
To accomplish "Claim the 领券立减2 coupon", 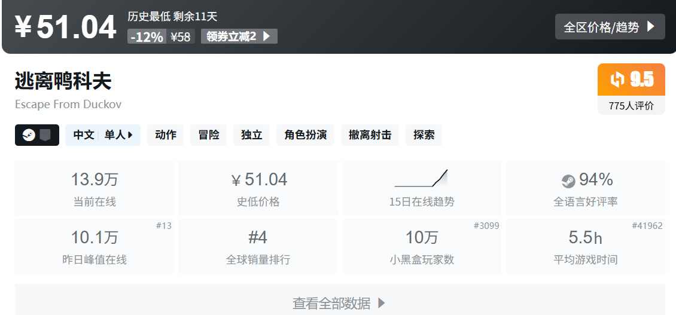I will [239, 36].
